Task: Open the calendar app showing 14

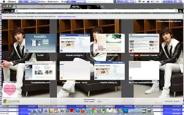Action: pyautogui.click(x=56, y=111)
